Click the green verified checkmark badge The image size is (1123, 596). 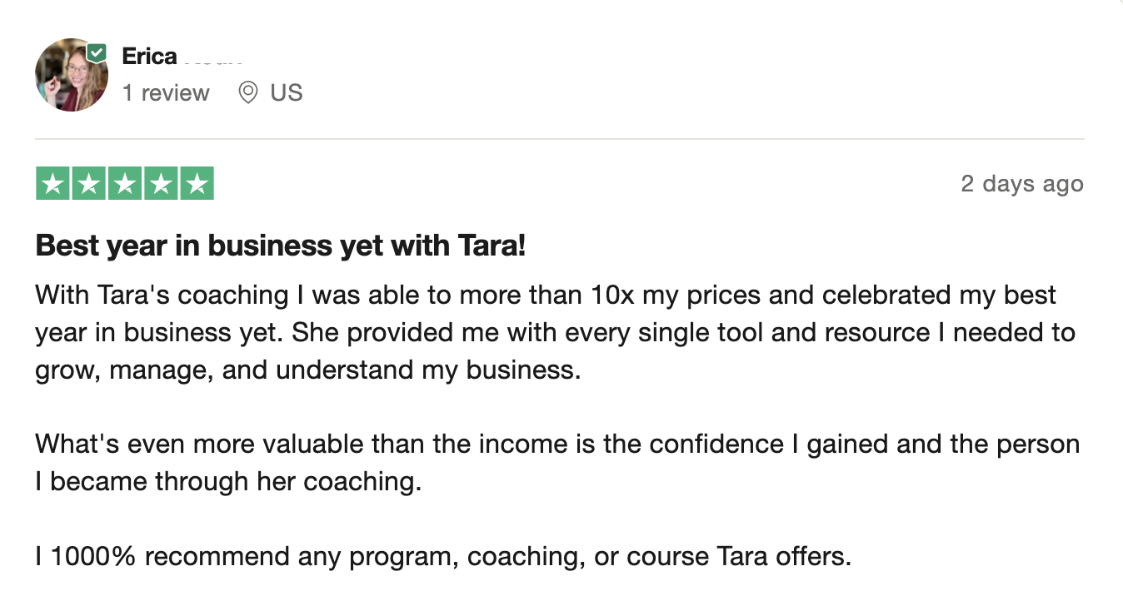coord(97,52)
